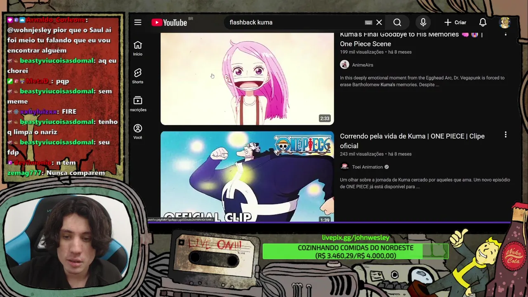Viewport: 528px width, 297px height.
Task: Go to Início in the sidebar
Action: click(x=138, y=48)
